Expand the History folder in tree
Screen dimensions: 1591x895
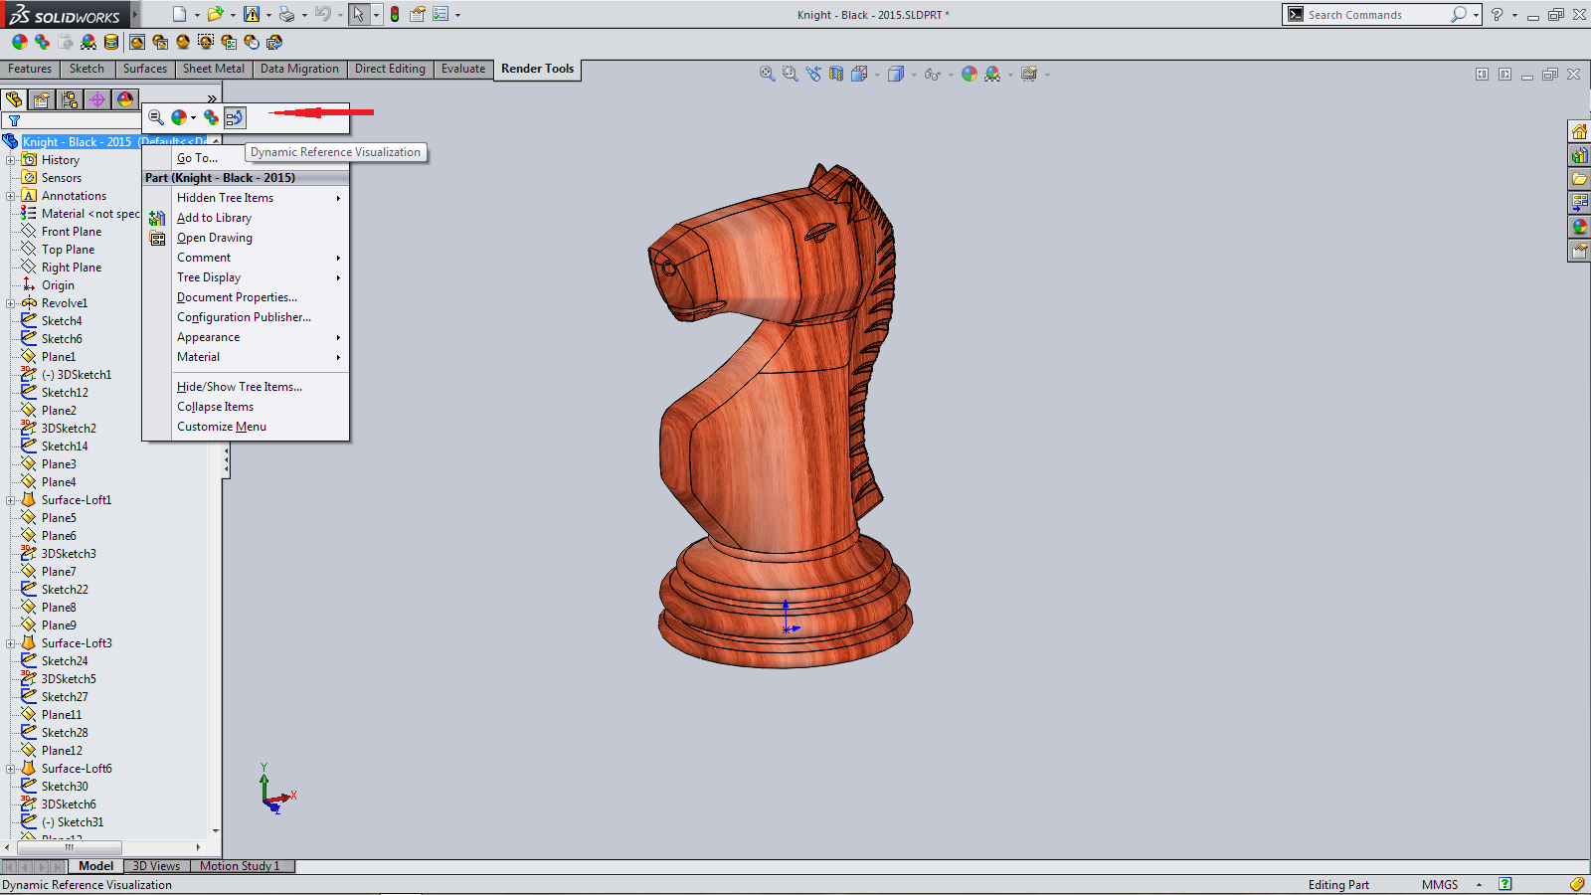tap(11, 160)
